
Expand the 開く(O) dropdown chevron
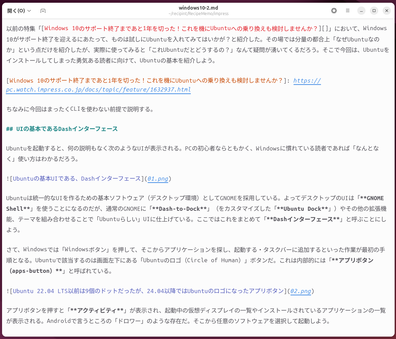pos(29,11)
